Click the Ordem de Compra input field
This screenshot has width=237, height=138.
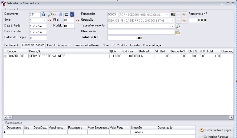pos(38,38)
